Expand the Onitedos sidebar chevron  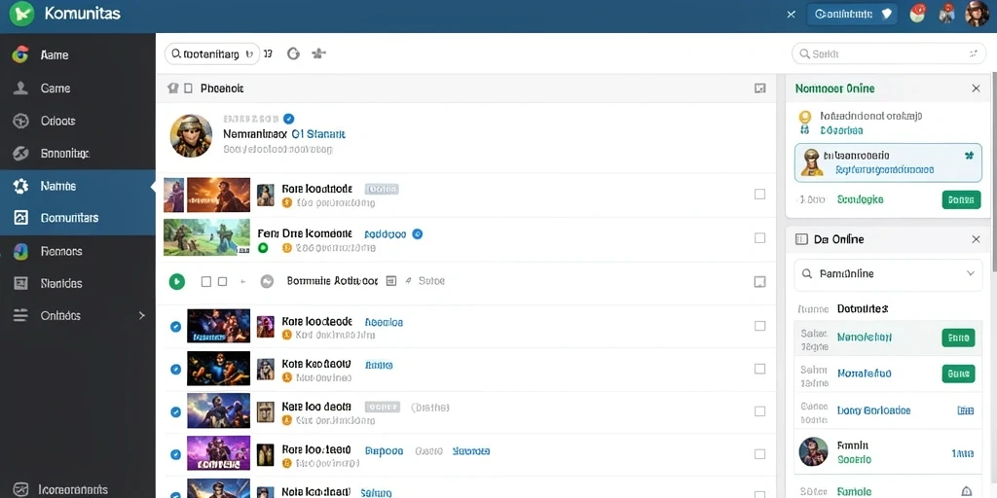[142, 315]
